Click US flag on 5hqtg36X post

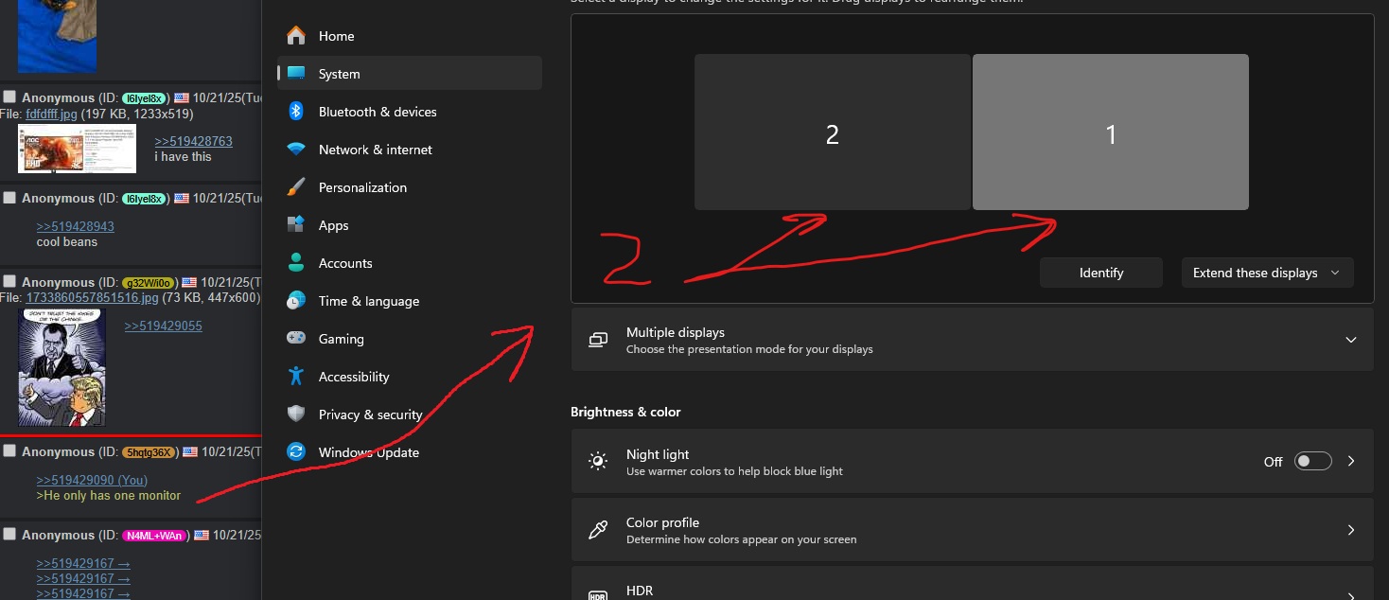(189, 451)
